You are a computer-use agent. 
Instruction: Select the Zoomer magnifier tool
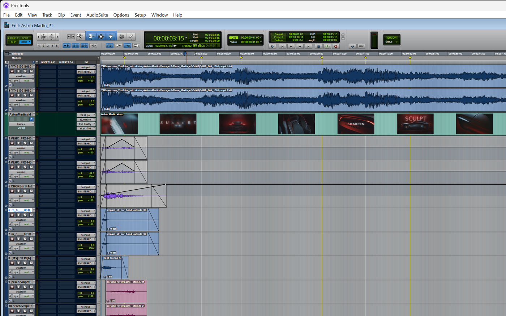(x=80, y=36)
